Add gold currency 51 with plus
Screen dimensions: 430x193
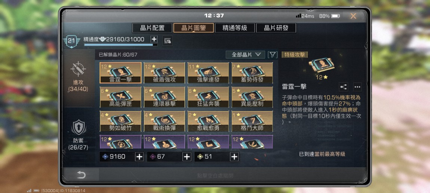tap(234, 156)
